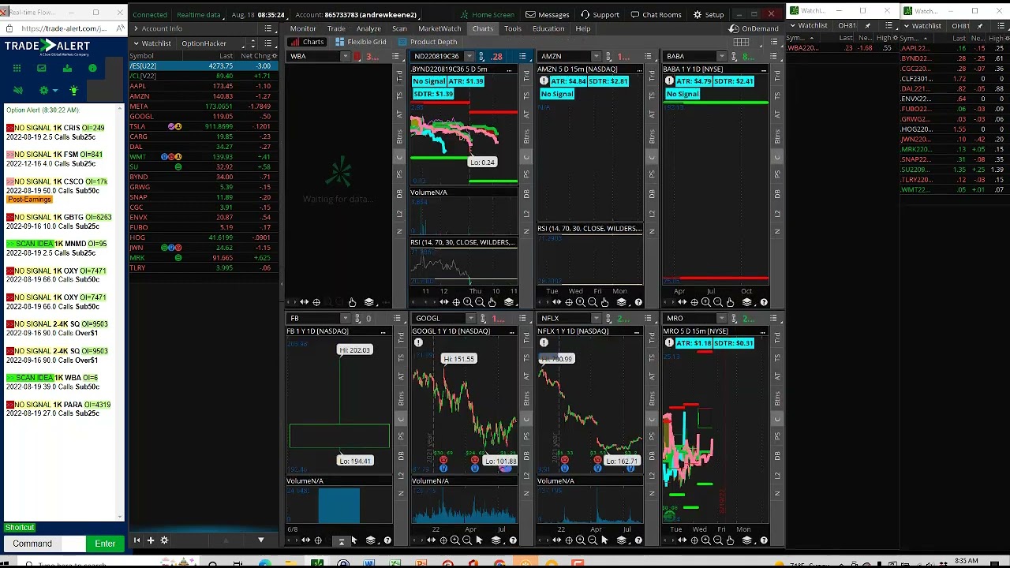
Task: Open the NFLX chart menu icon
Action: tap(648, 319)
